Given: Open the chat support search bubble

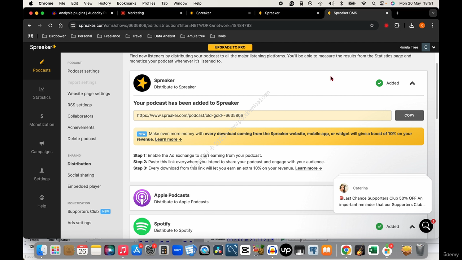Looking at the screenshot, I should coord(426,226).
